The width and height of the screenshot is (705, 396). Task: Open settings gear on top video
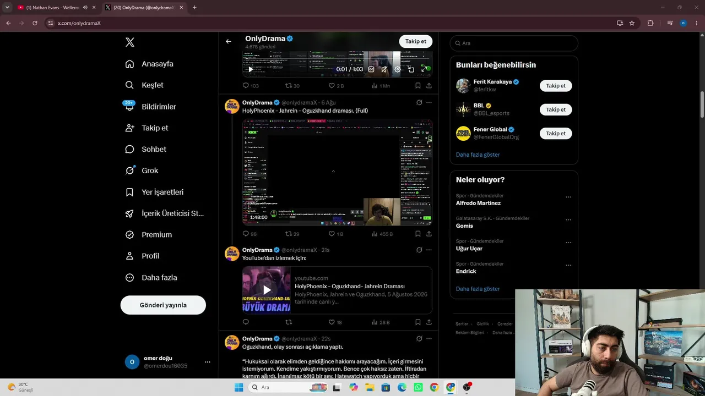point(398,69)
